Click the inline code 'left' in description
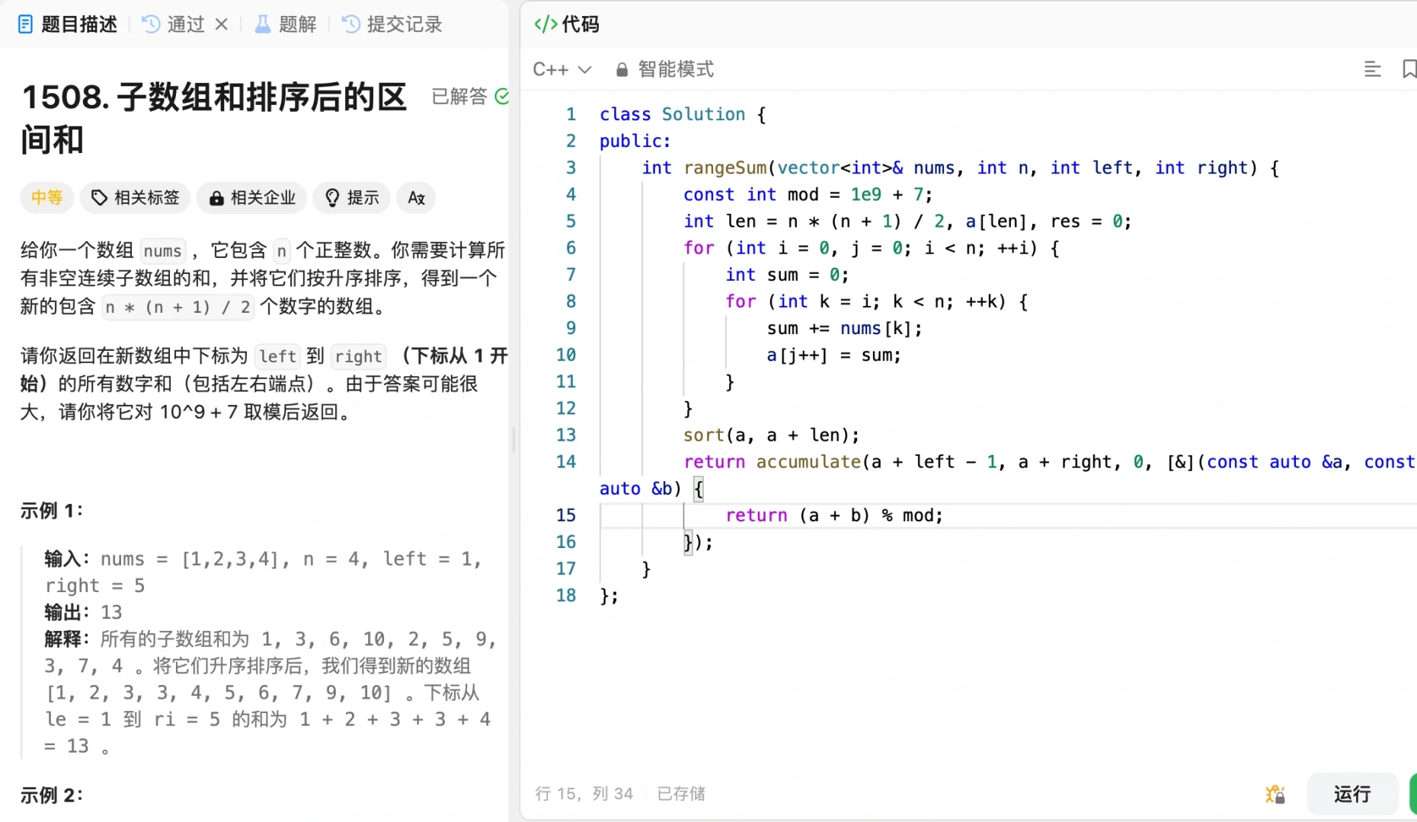The width and height of the screenshot is (1417, 822). pyautogui.click(x=277, y=356)
